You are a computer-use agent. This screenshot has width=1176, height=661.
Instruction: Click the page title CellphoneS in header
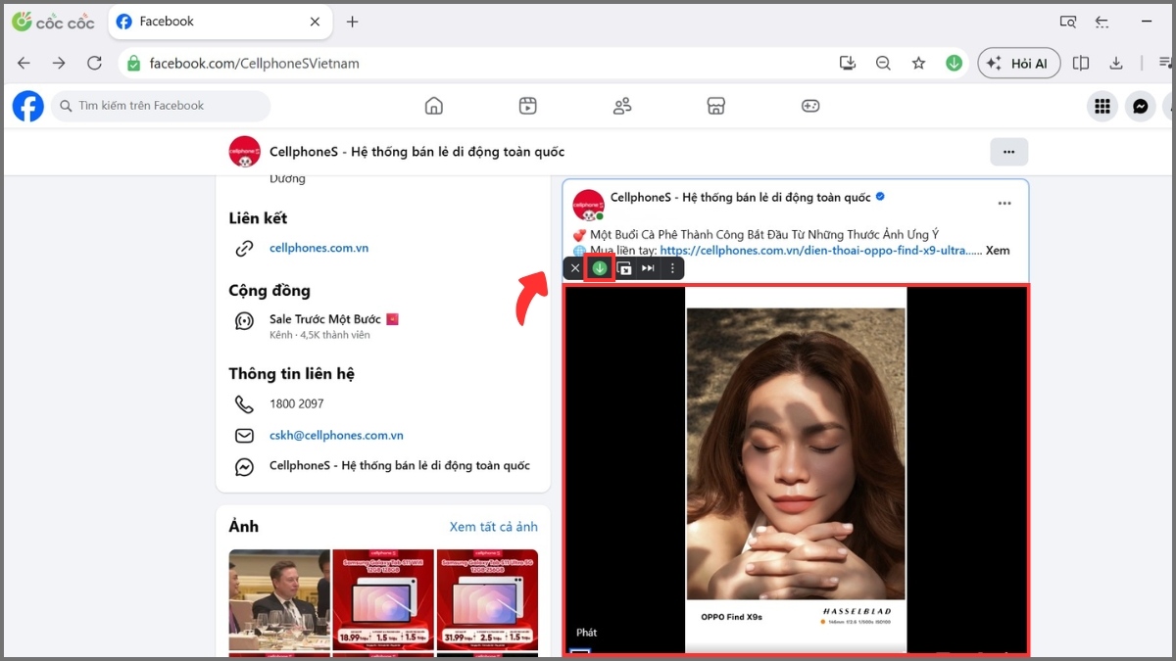pos(416,152)
